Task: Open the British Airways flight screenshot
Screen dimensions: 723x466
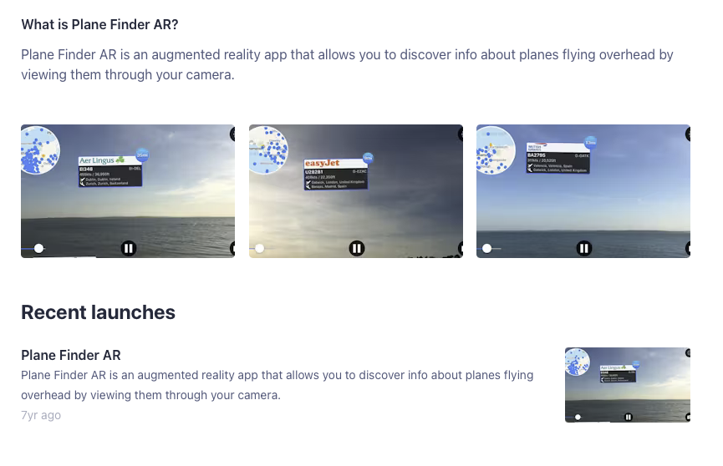Action: [x=583, y=191]
